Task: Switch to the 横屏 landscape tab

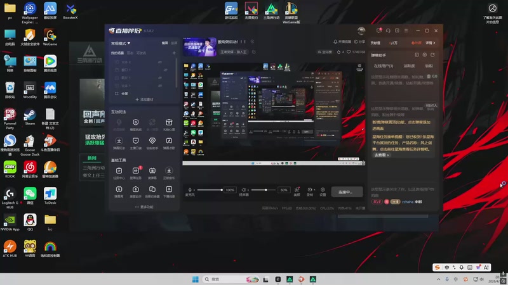Action: [165, 43]
